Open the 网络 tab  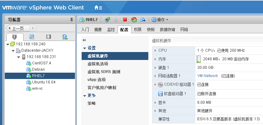(x=184, y=30)
